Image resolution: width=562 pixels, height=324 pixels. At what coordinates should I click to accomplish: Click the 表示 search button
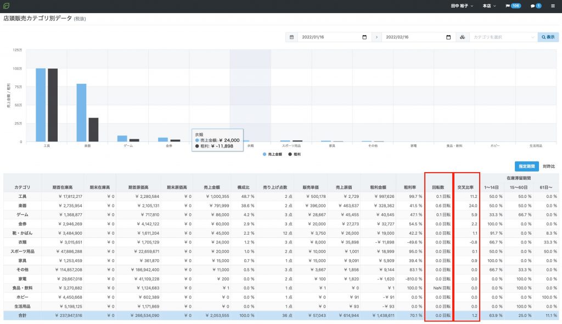click(x=548, y=37)
